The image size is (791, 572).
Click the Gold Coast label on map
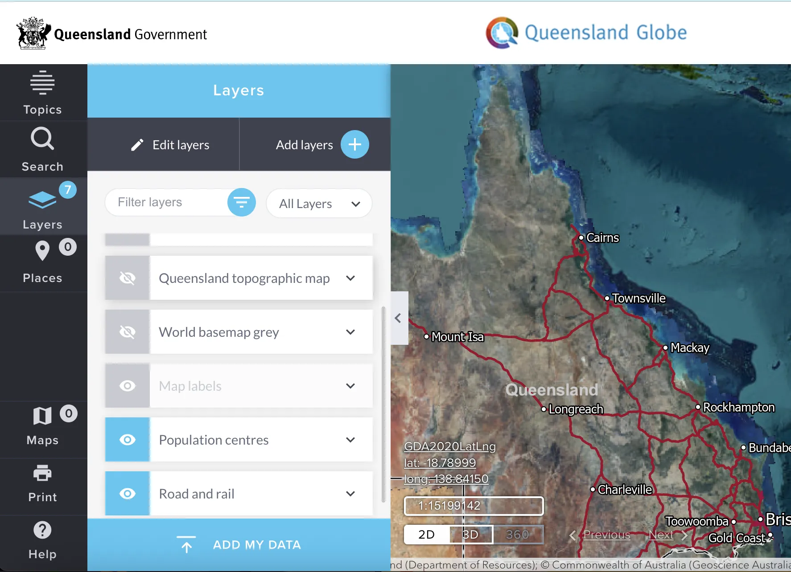pos(737,538)
